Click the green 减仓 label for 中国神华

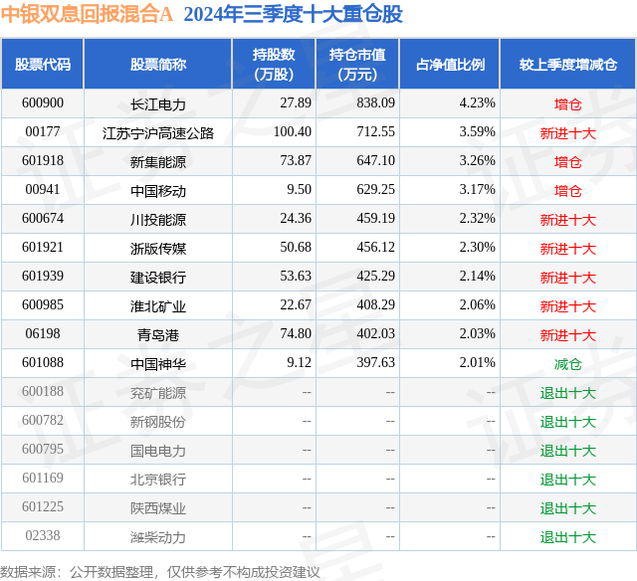click(568, 364)
